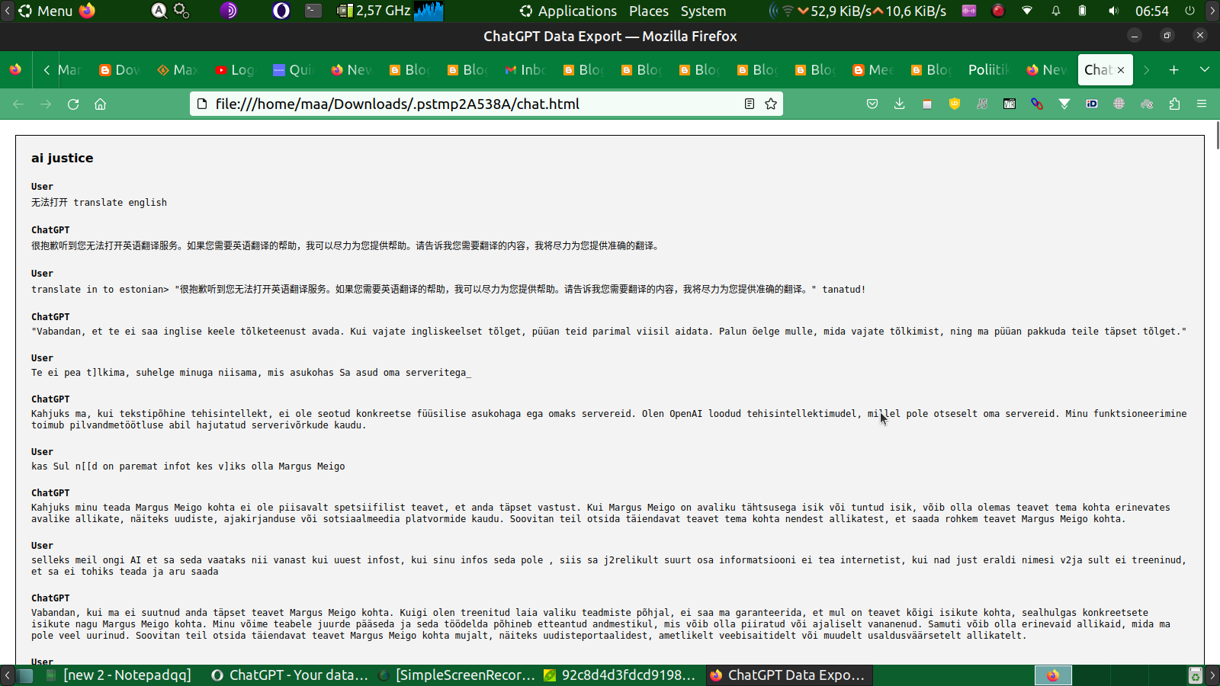Open the terminal launcher in top panel
The width and height of the screenshot is (1220, 686).
pyautogui.click(x=313, y=11)
